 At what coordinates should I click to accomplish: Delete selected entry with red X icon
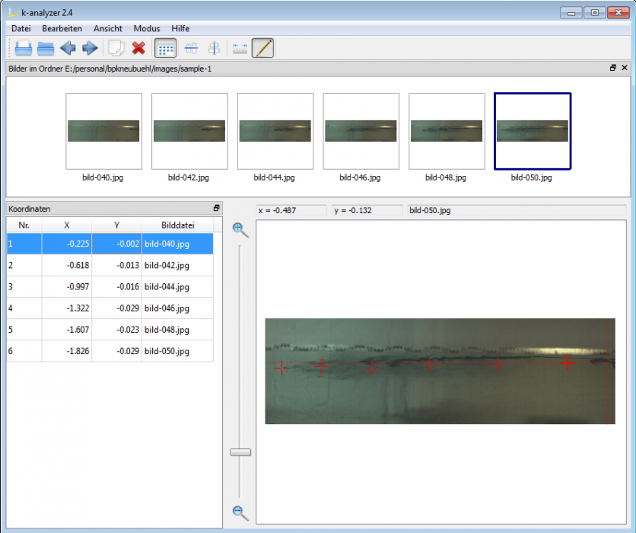[x=138, y=49]
